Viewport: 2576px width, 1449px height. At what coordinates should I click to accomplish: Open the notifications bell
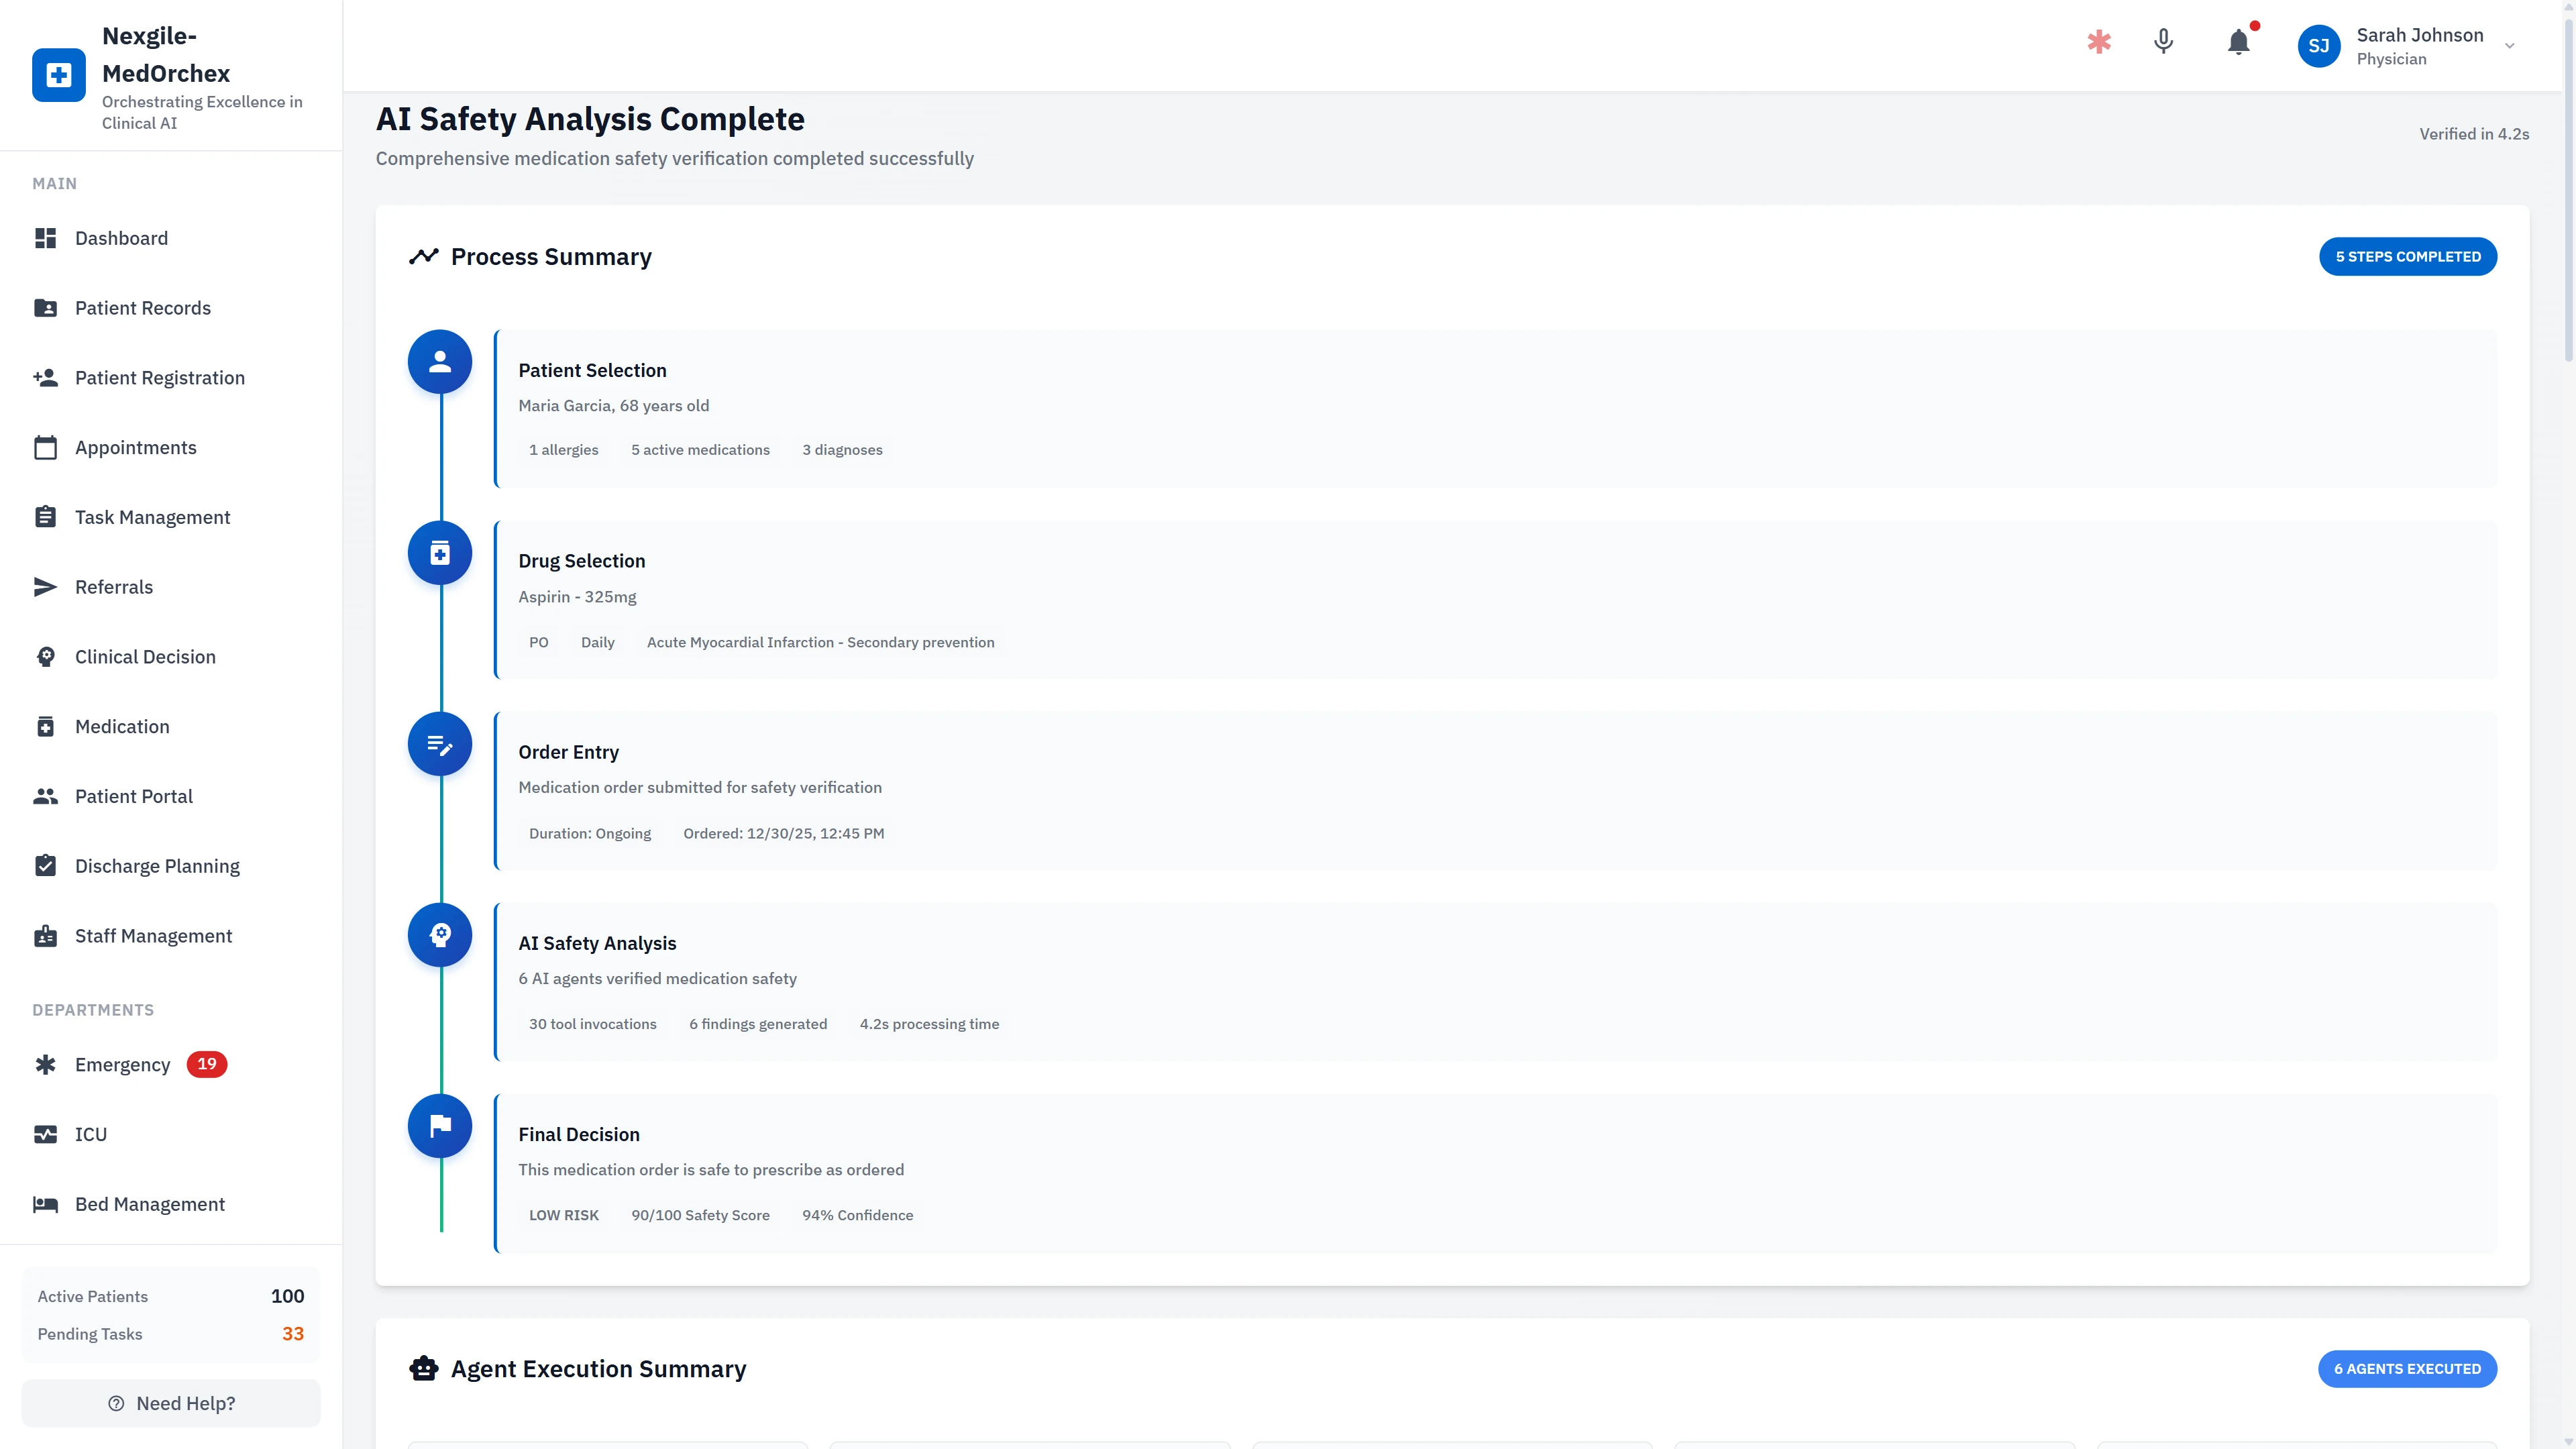pyautogui.click(x=2238, y=42)
